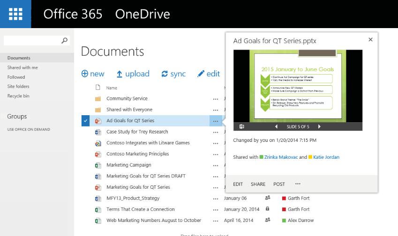The height and width of the screenshot is (236, 398).
Task: Click the sync button
Action: 173,74
